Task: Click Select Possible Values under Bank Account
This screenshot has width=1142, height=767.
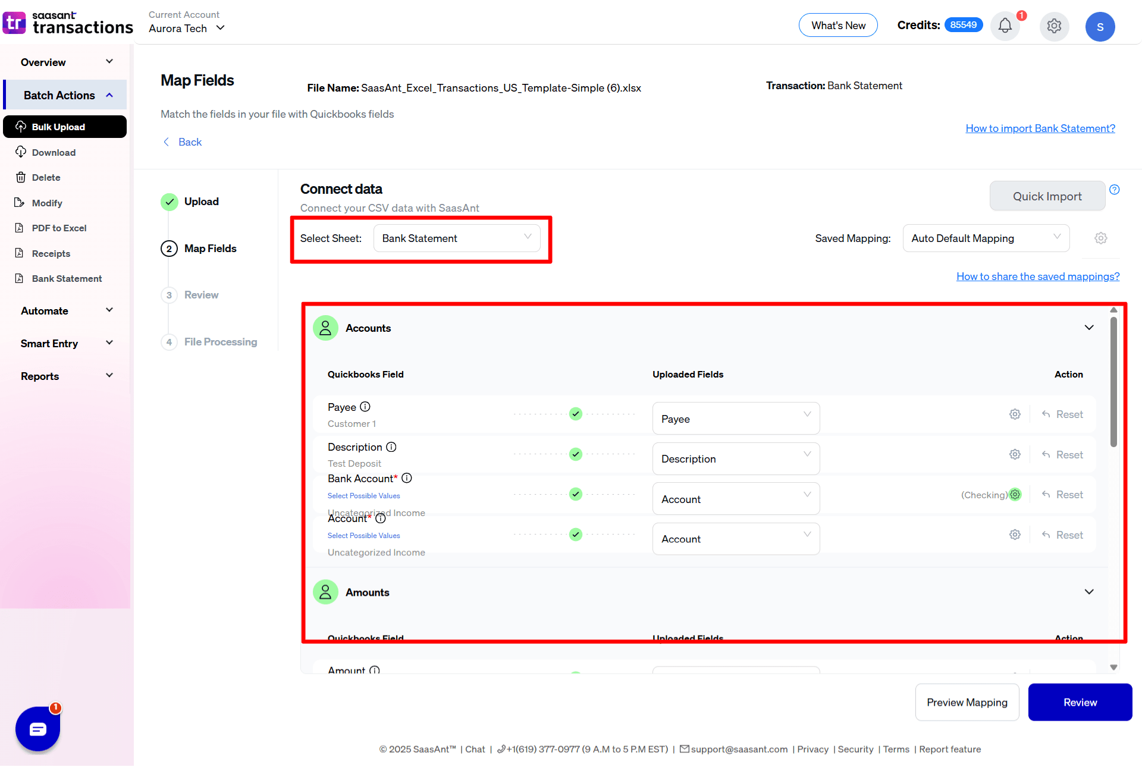Action: point(363,495)
